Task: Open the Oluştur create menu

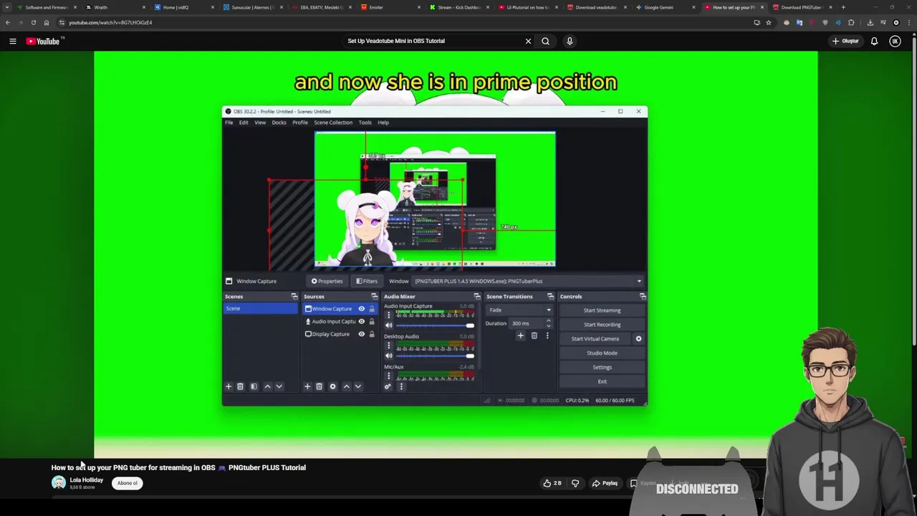Action: coord(845,41)
